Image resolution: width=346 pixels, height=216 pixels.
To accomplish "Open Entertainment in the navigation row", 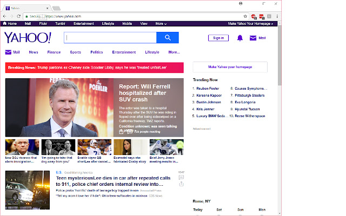I will pos(124,52).
